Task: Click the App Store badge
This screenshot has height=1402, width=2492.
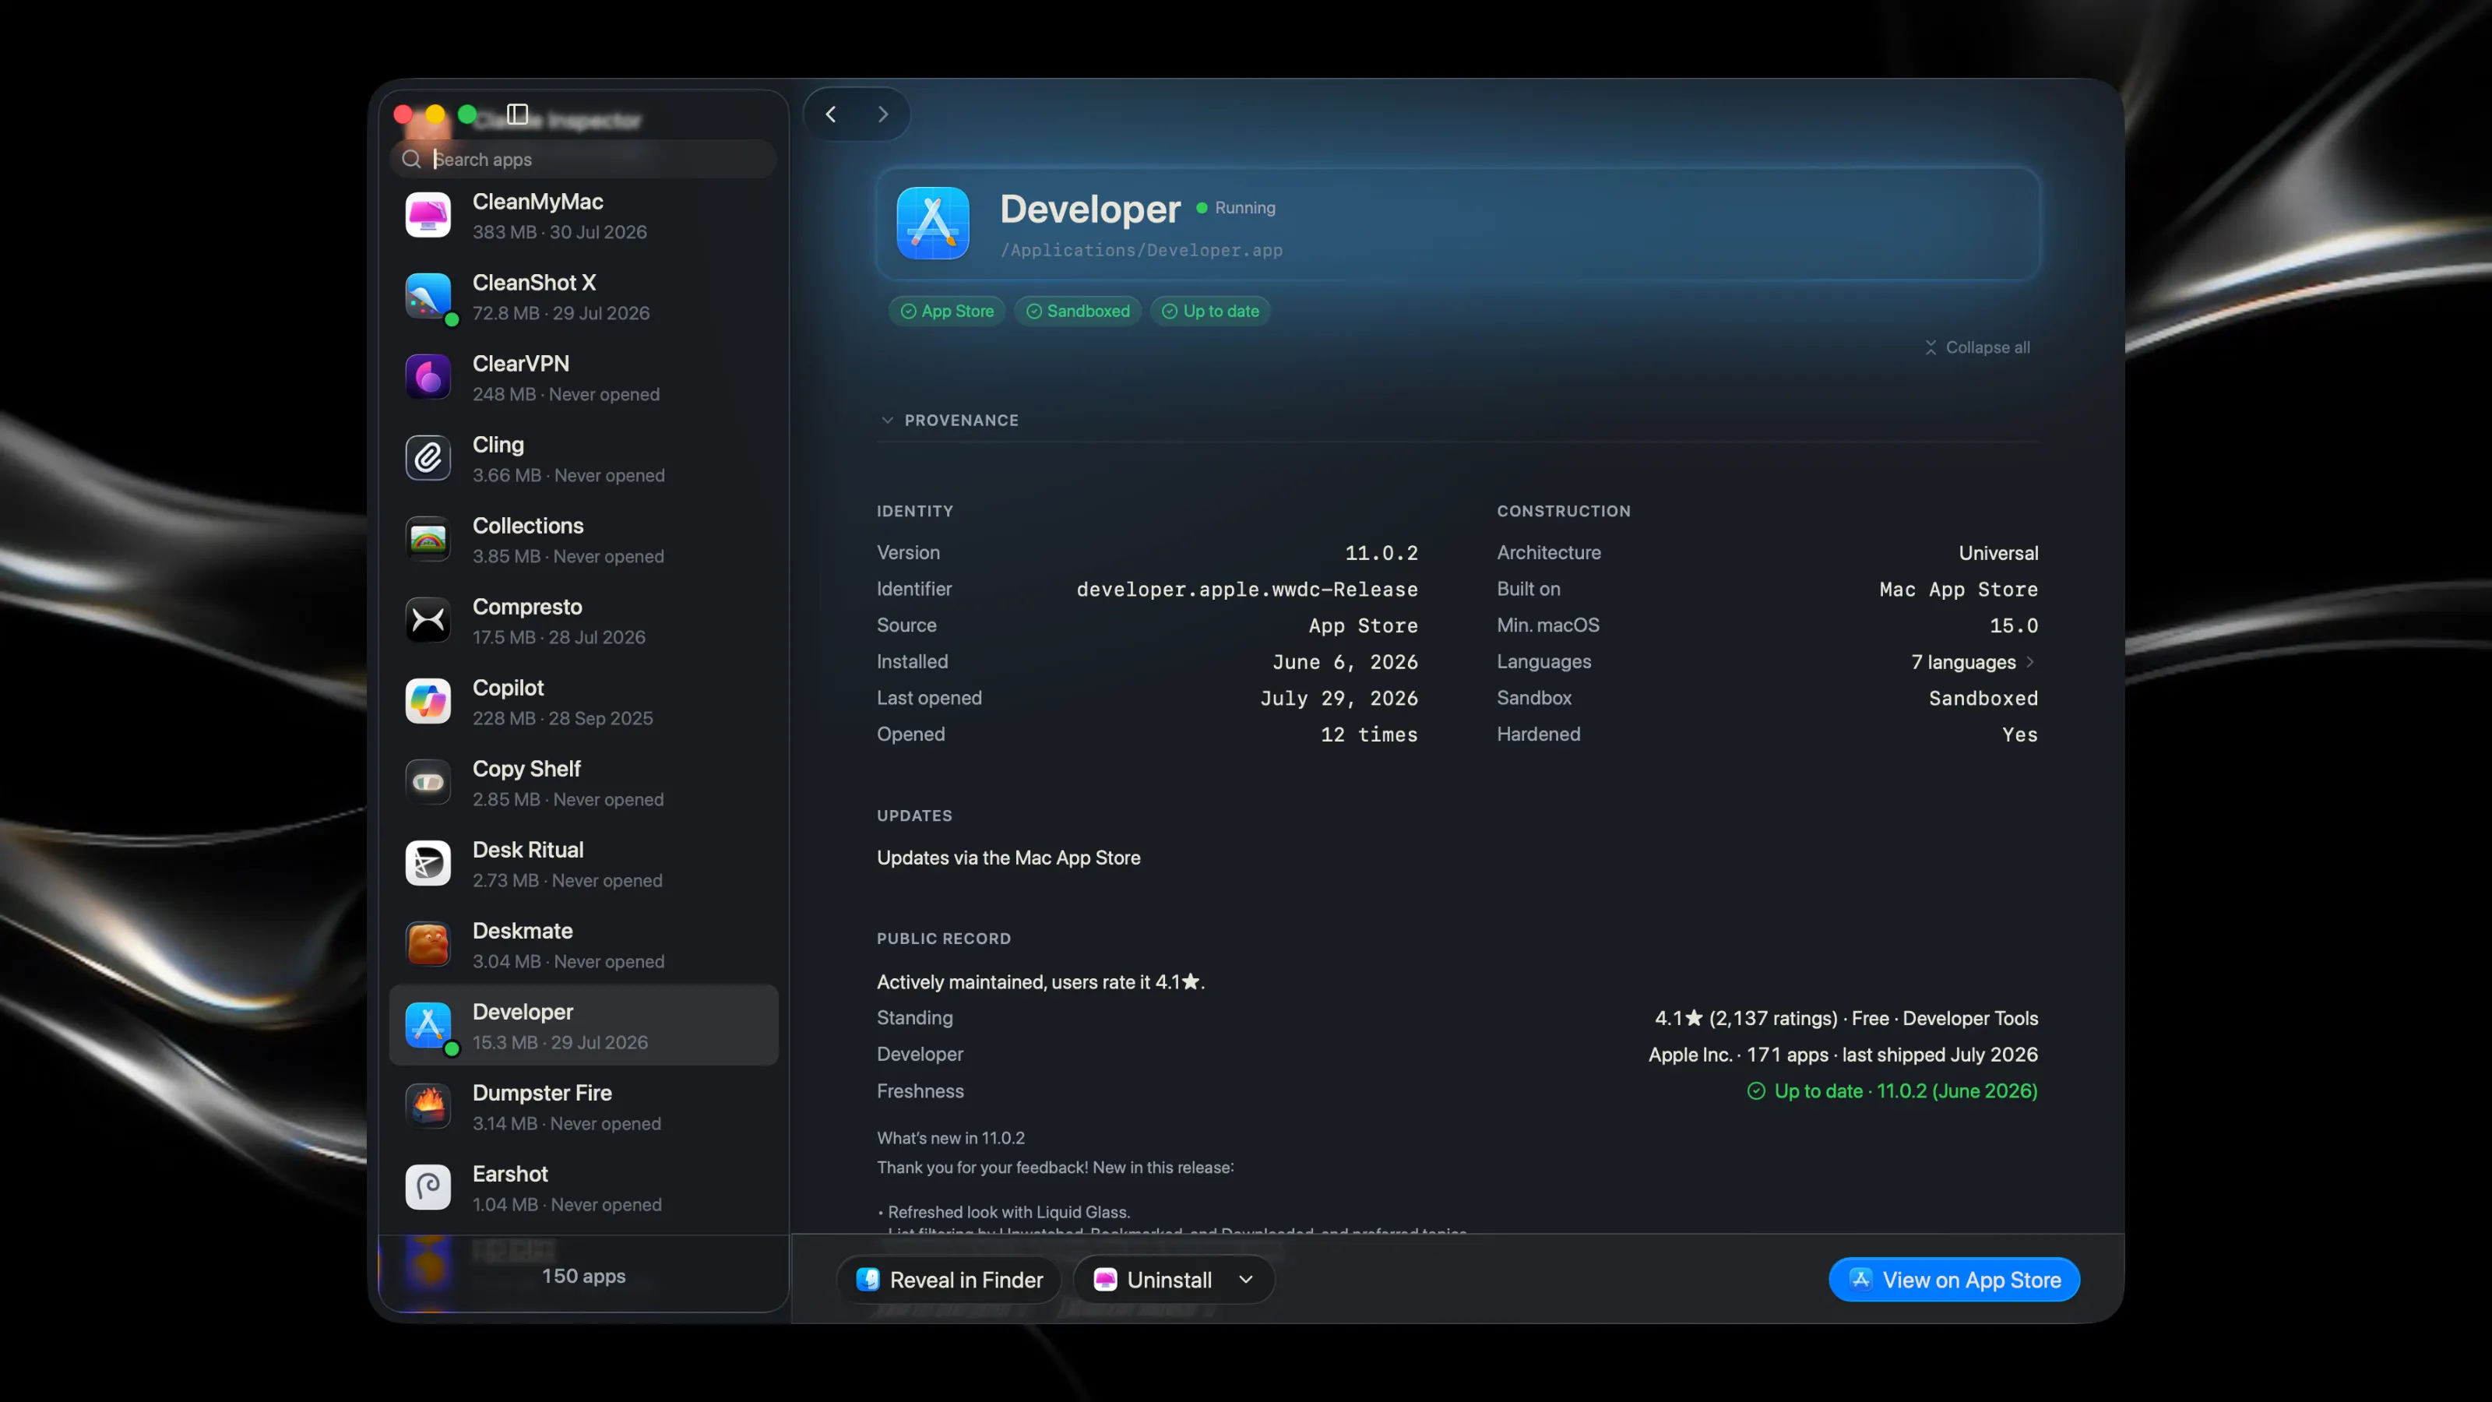Action: coord(947,312)
